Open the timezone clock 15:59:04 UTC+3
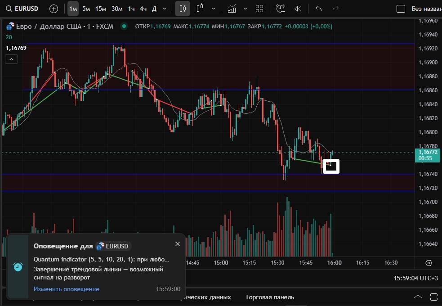The width and height of the screenshot is (442, 306). click(x=415, y=279)
